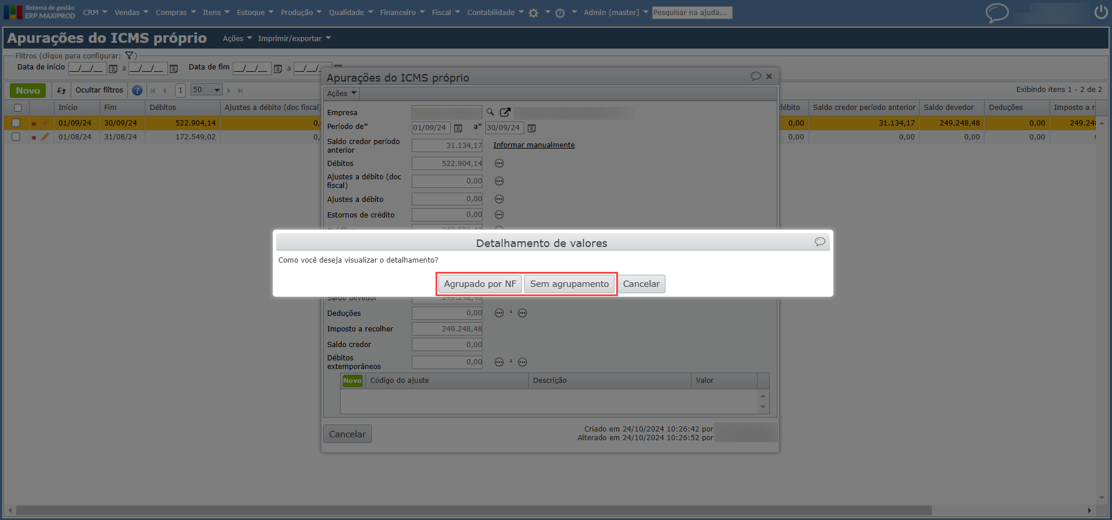The width and height of the screenshot is (1112, 520).
Task: Click the first Data de início input field
Action: 87,68
